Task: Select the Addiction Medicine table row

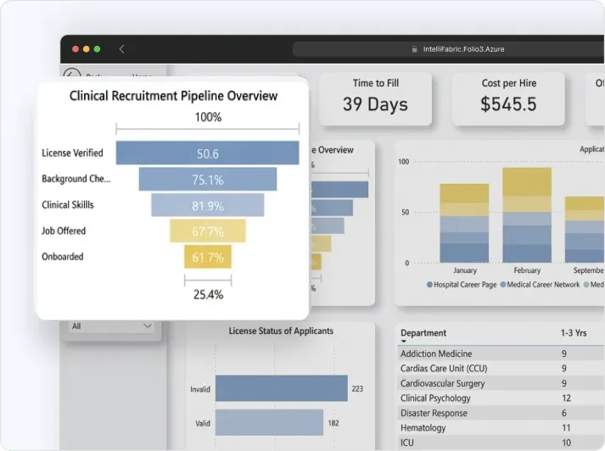Action: (501, 354)
